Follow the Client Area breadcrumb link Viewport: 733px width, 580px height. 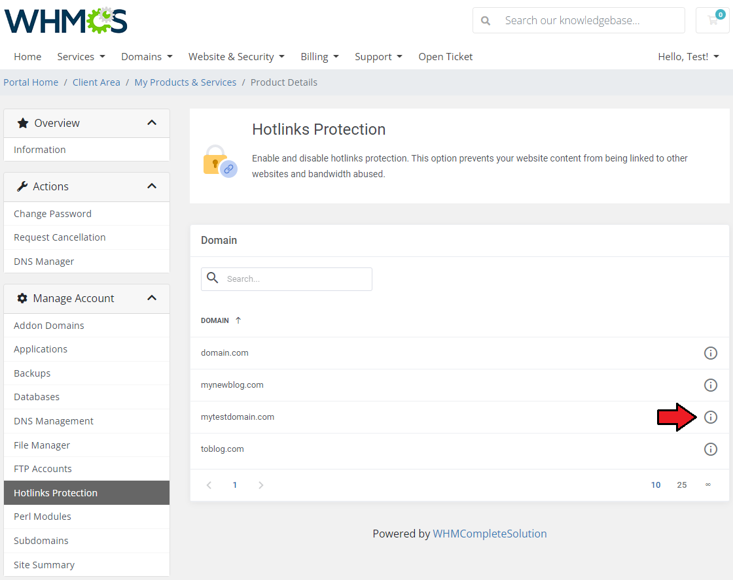pyautogui.click(x=96, y=82)
